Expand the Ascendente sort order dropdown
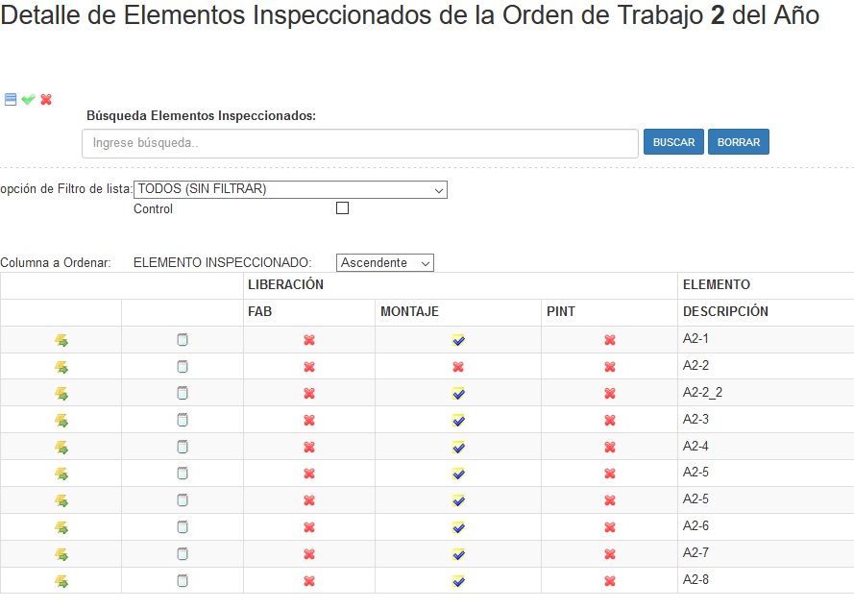The width and height of the screenshot is (854, 608). tap(385, 262)
